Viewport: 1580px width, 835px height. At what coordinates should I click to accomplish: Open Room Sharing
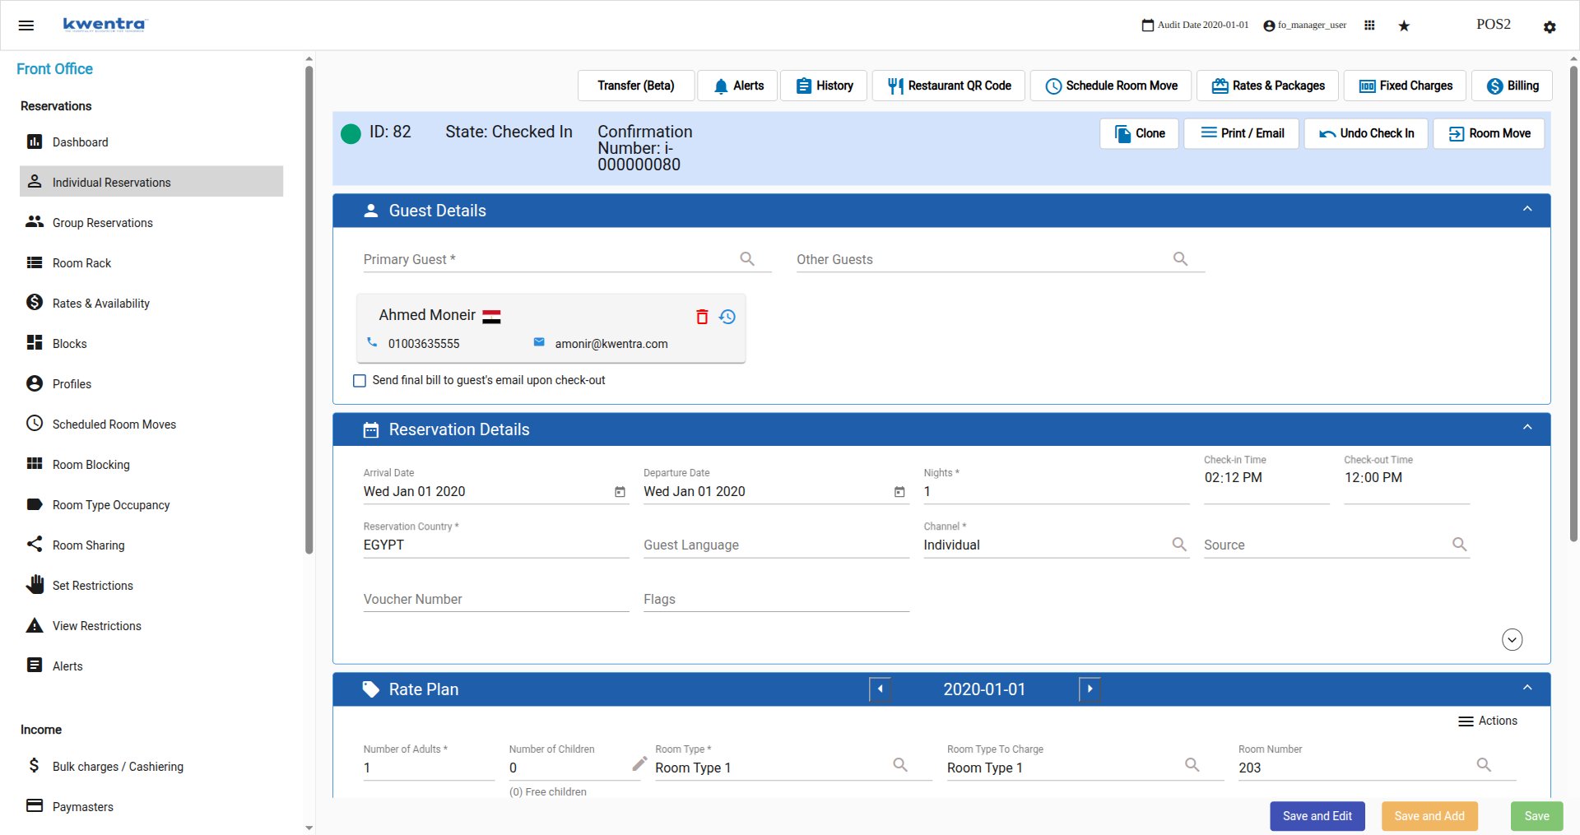[151, 545]
